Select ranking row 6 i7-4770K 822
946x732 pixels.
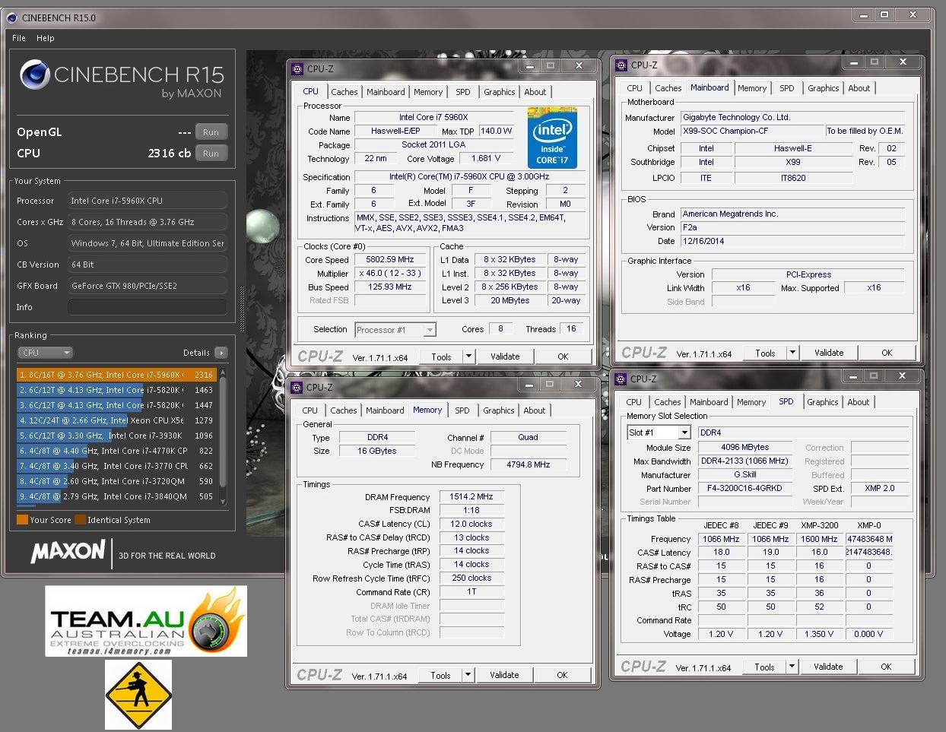(116, 451)
